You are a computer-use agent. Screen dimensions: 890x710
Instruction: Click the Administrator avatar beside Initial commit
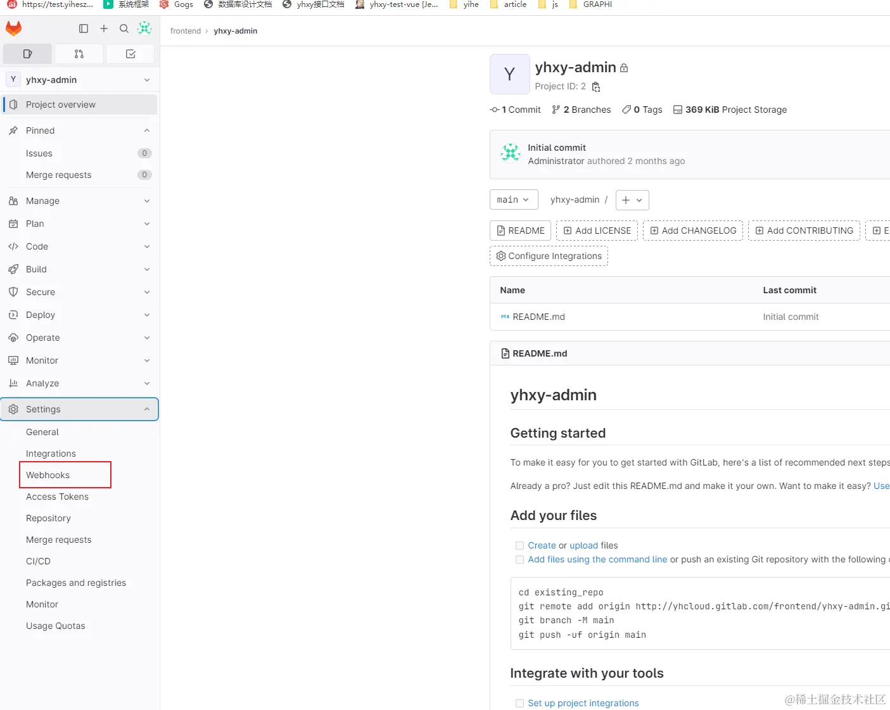pos(511,153)
